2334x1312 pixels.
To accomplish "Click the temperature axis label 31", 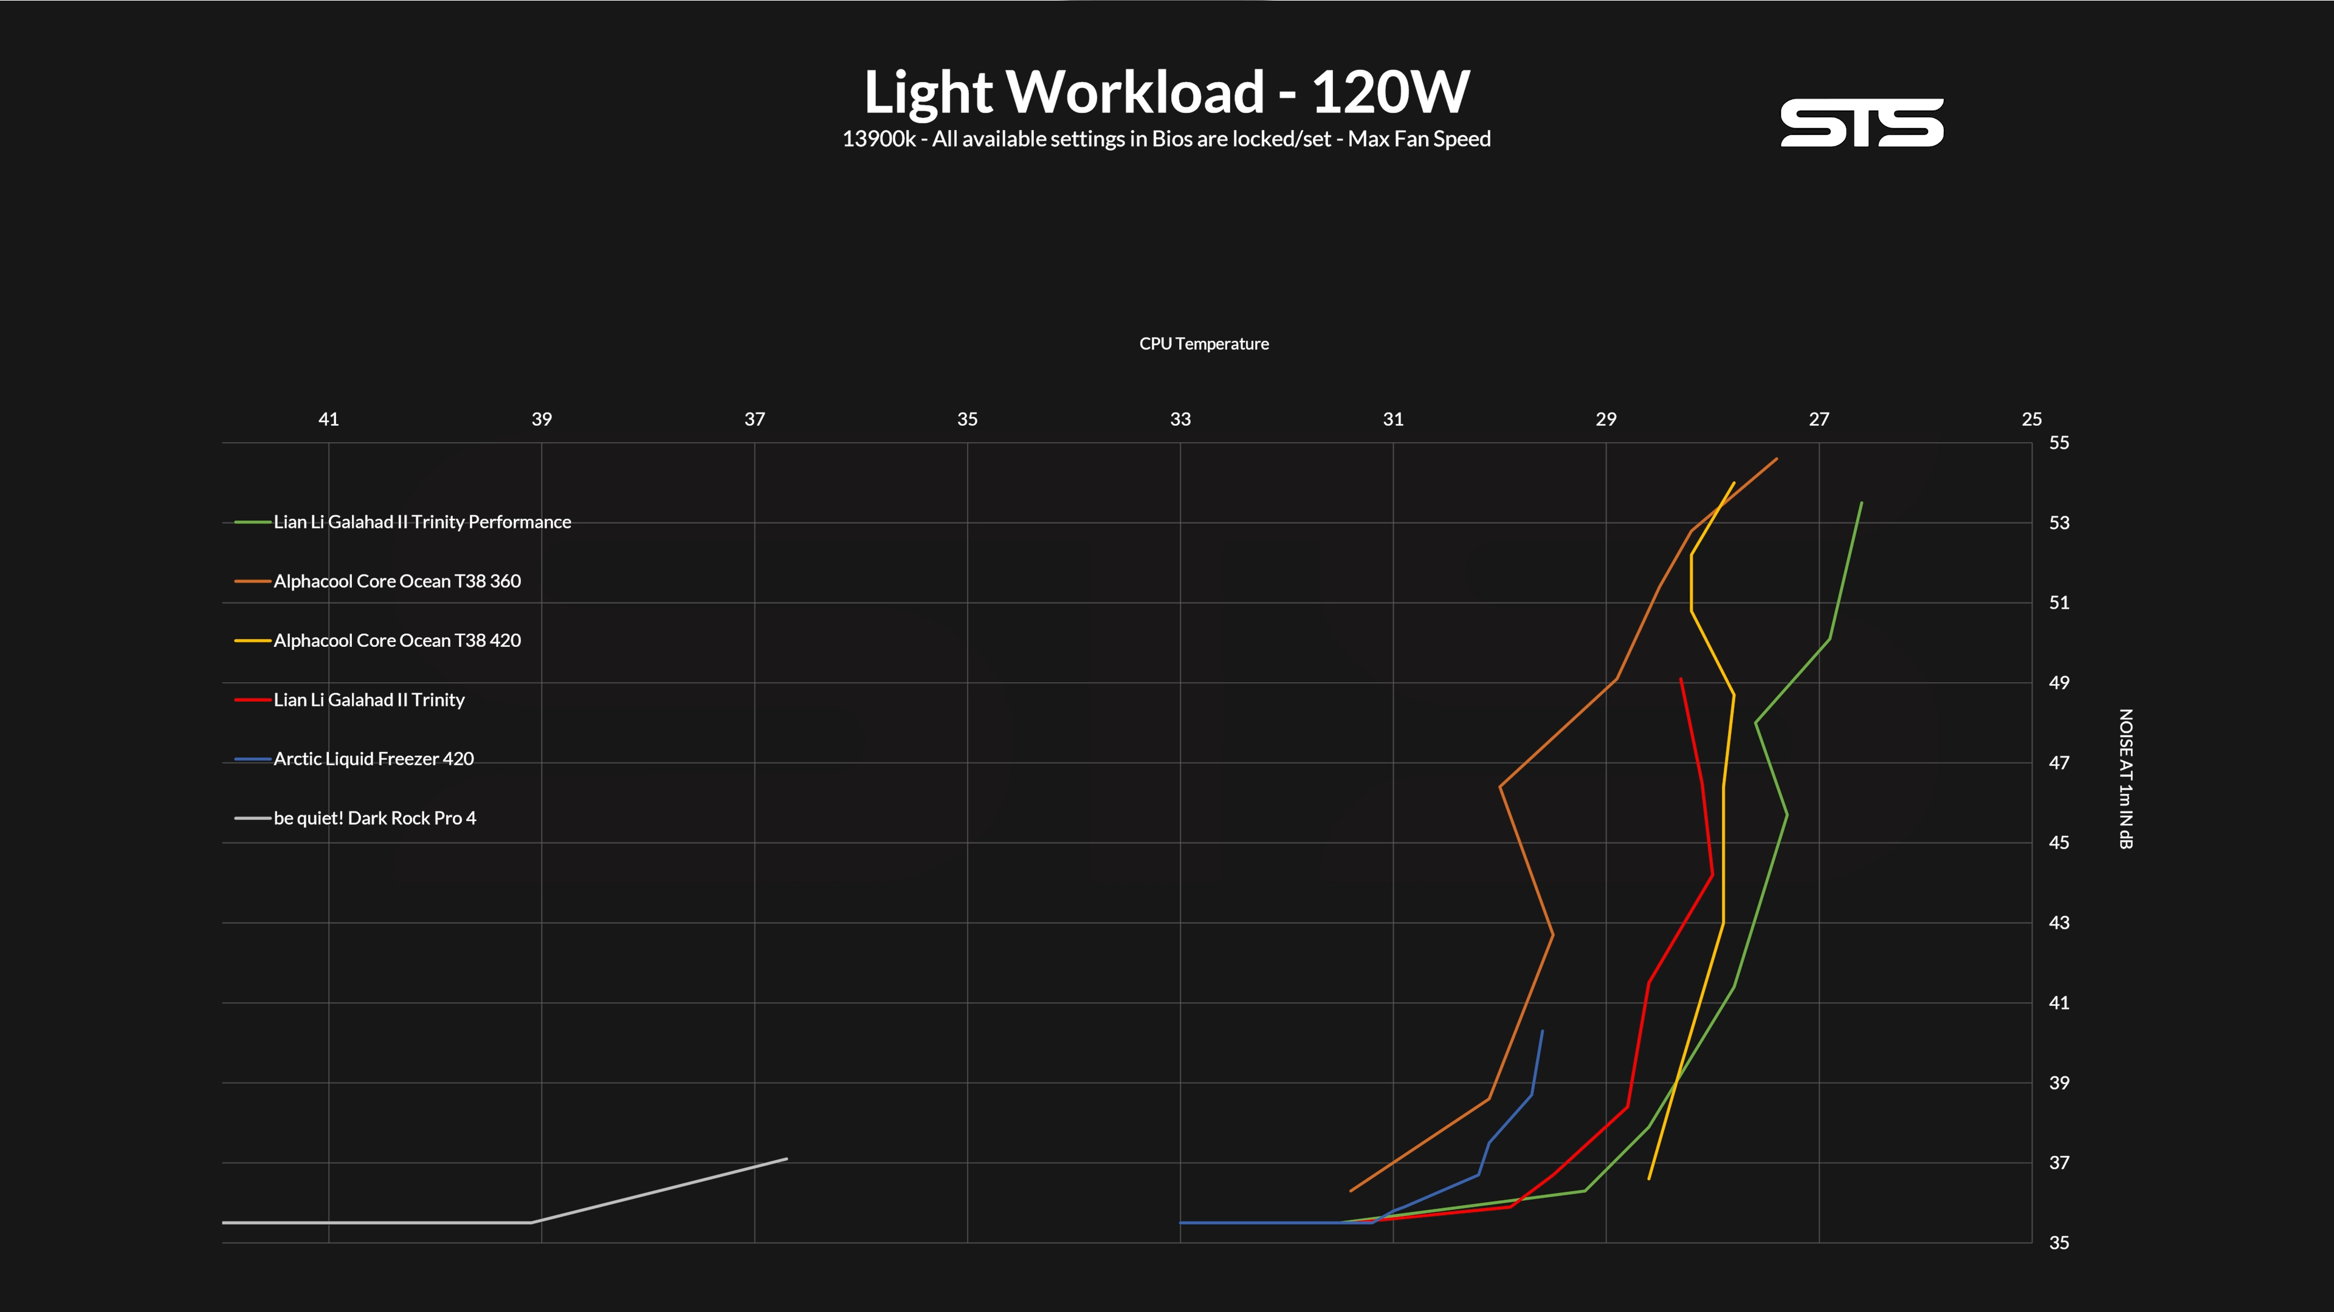I will (1392, 419).
